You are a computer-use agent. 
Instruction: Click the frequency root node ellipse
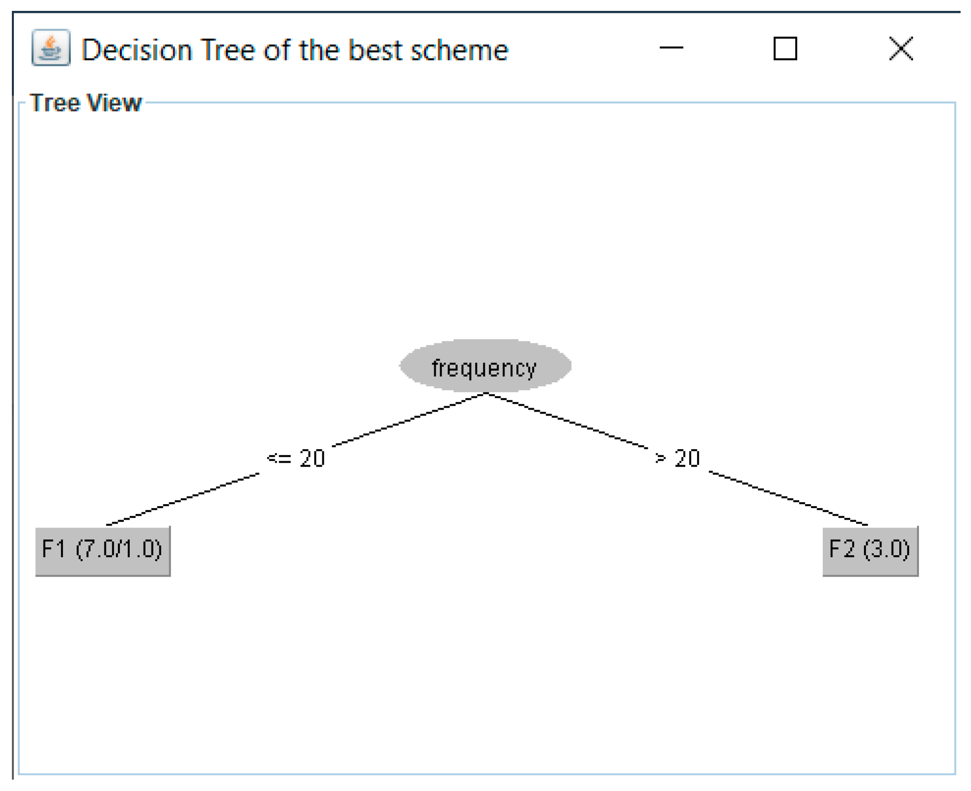(485, 366)
